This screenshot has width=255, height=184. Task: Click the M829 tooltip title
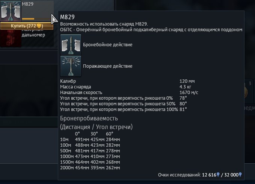67,17
